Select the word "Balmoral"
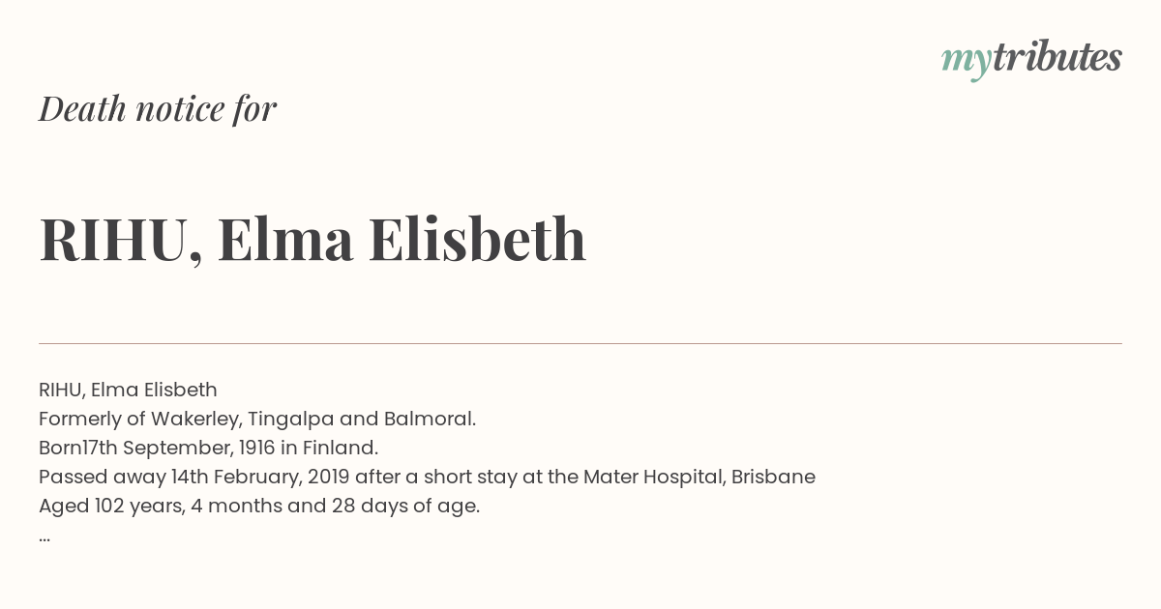Viewport: 1161px width, 609px height. point(429,419)
